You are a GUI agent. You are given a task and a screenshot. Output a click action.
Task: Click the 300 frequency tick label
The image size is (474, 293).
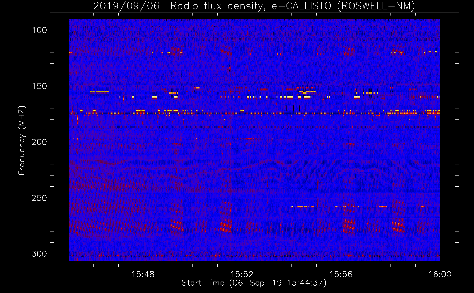(x=39, y=254)
